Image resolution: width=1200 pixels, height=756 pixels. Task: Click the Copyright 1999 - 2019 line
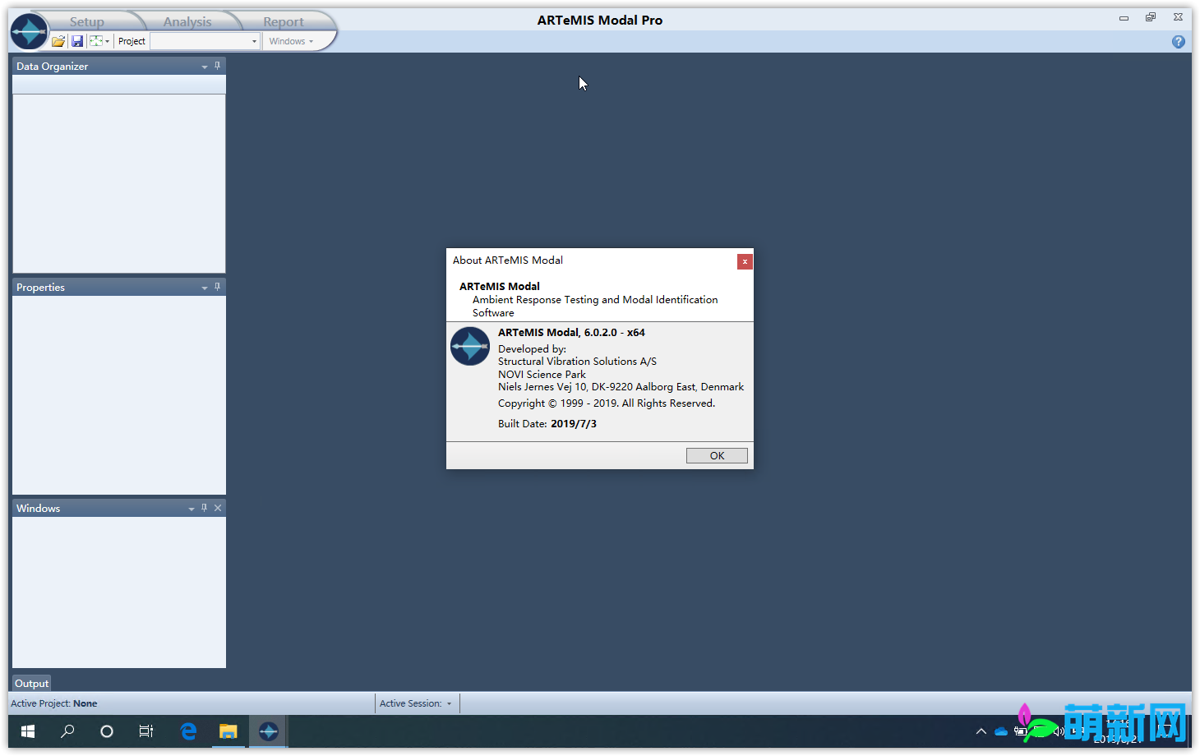click(607, 403)
